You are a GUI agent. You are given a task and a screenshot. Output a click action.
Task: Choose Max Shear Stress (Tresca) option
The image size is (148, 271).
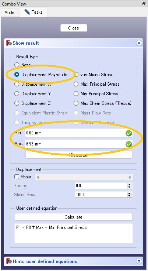click(102, 103)
